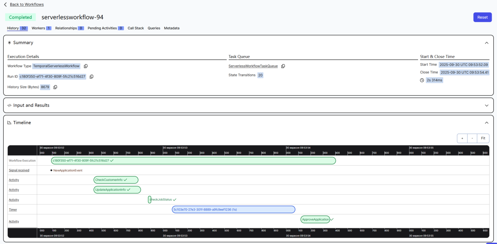Click the chart icon in the Timeline header

(x=9, y=123)
